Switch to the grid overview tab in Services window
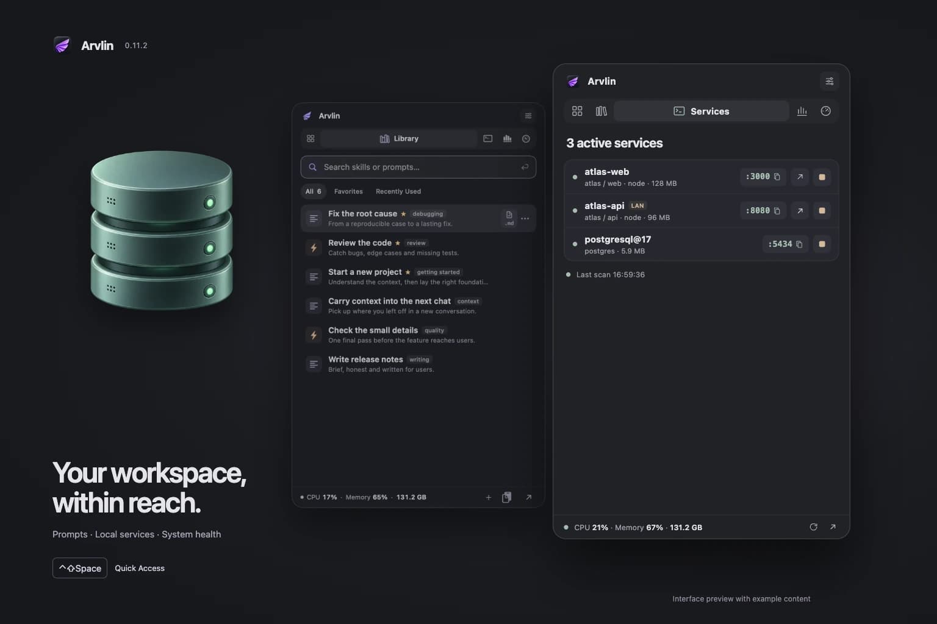This screenshot has height=624, width=937. tap(577, 111)
